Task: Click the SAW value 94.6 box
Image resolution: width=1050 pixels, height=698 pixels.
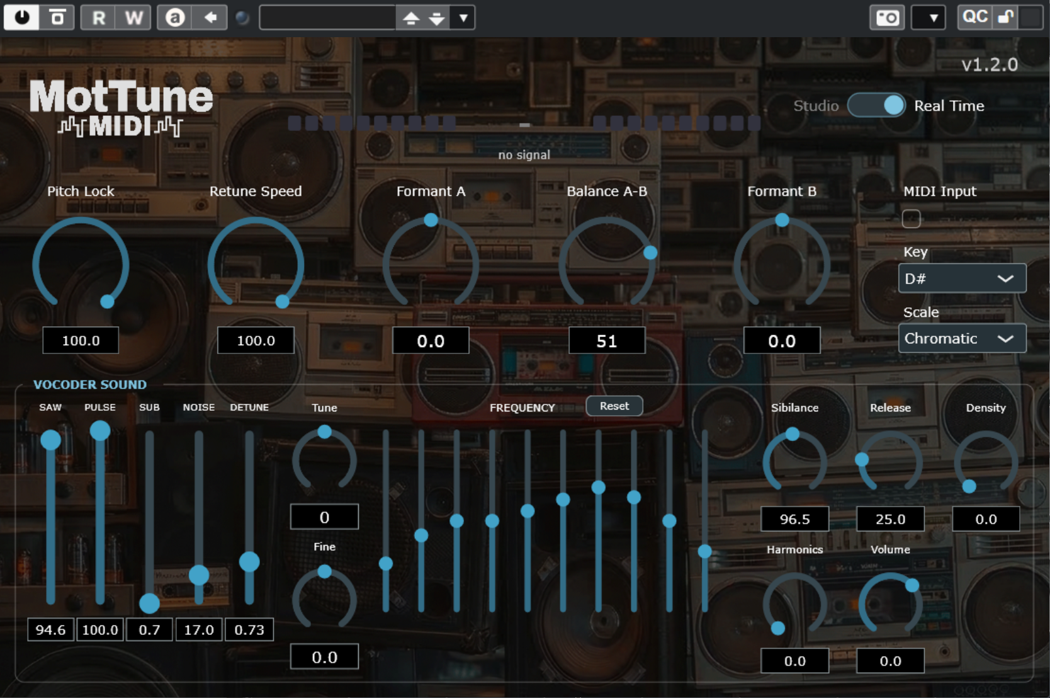Action: pos(50,629)
